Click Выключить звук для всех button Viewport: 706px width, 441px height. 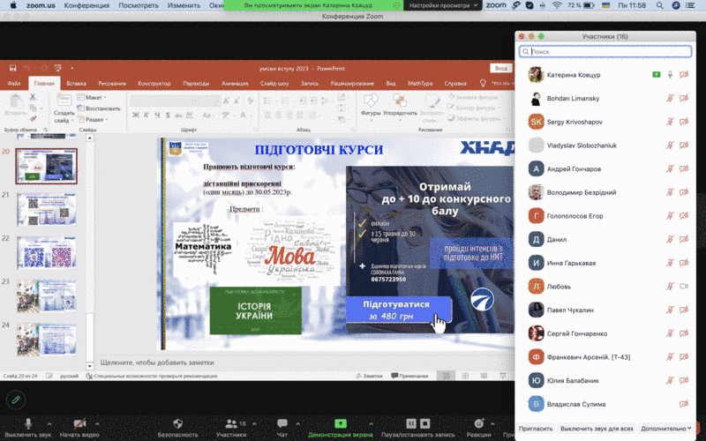click(597, 429)
